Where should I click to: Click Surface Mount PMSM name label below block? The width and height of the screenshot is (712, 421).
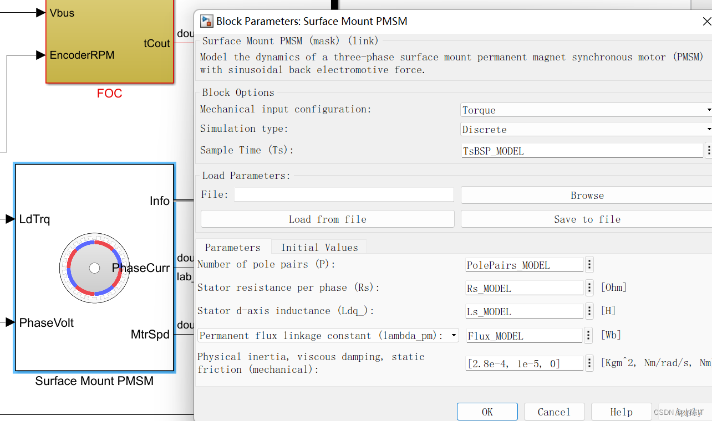(94, 381)
